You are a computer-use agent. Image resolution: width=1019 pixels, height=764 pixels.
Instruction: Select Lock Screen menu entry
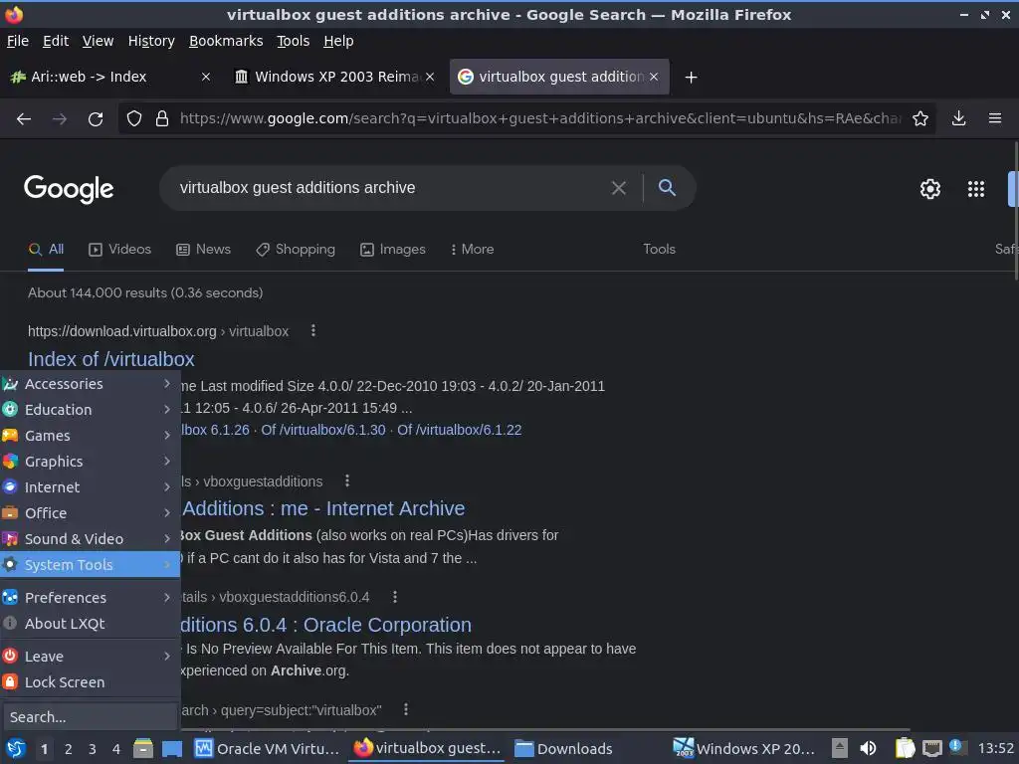90,682
